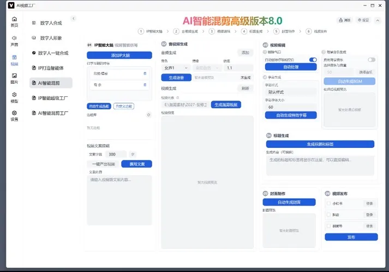
Task: Check the 视频号 platform checkbox
Action: click(328, 226)
